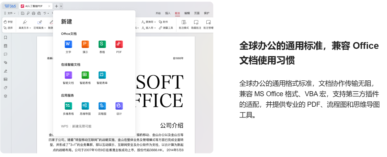This screenshot has width=387, height=157.
Task: Open the 设计 design service
Action: coord(119,106)
